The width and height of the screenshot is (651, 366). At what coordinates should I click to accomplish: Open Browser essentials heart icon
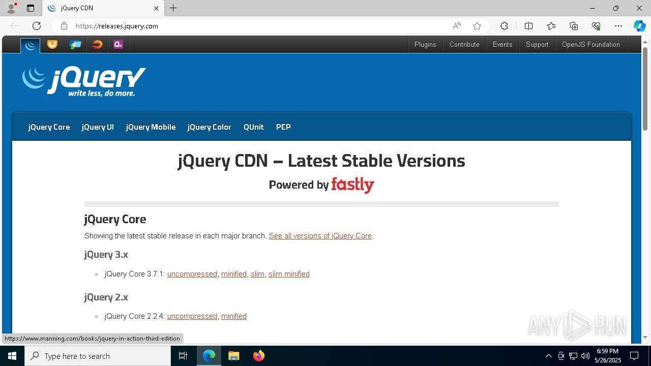[x=596, y=26]
